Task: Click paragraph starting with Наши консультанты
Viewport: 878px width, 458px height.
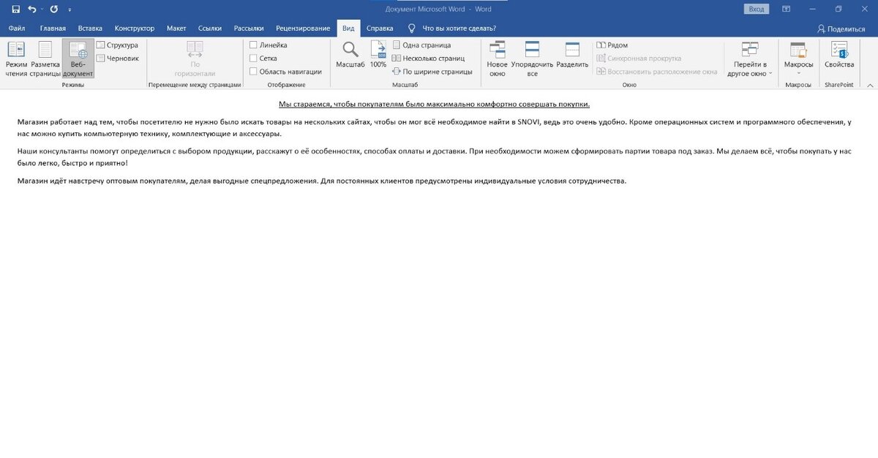Action: [435, 157]
